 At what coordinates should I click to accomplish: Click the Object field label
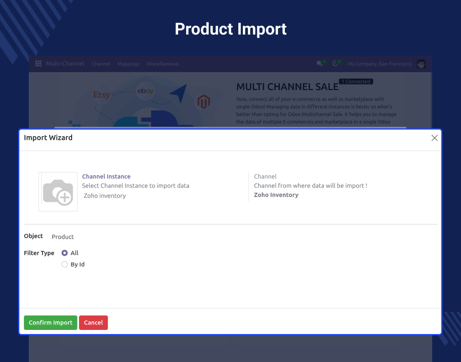pyautogui.click(x=33, y=236)
